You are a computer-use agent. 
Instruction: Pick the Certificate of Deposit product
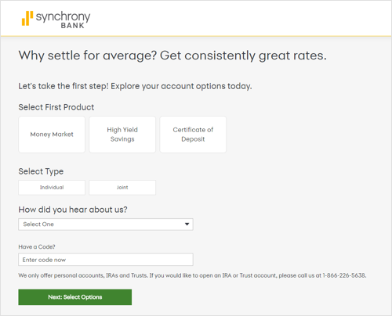[193, 135]
